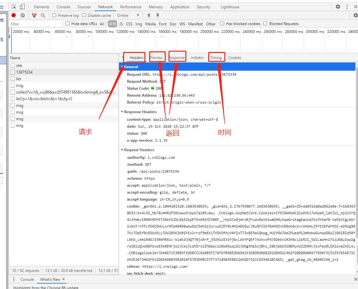Open network search magnifier icon
The image size is (358, 289).
(x=43, y=15)
